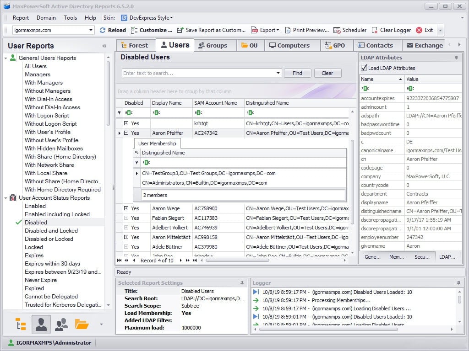The width and height of the screenshot is (469, 351).
Task: Expand Aaron Wege row details
Action: click(x=126, y=208)
